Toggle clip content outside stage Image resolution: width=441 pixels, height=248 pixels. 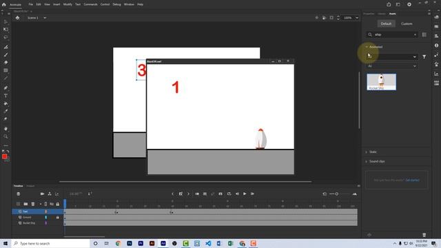coord(331,18)
